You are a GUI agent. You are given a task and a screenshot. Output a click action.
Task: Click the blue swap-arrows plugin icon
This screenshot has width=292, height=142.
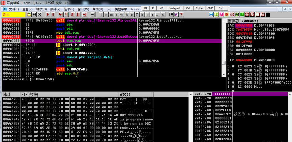pos(211,15)
